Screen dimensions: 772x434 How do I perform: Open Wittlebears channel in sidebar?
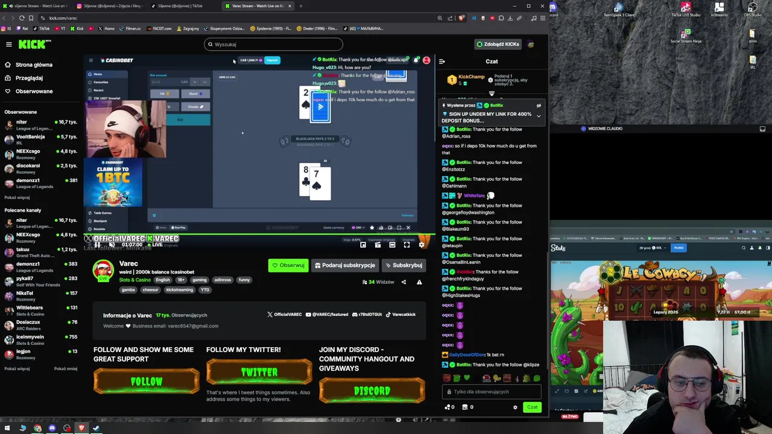(41, 310)
